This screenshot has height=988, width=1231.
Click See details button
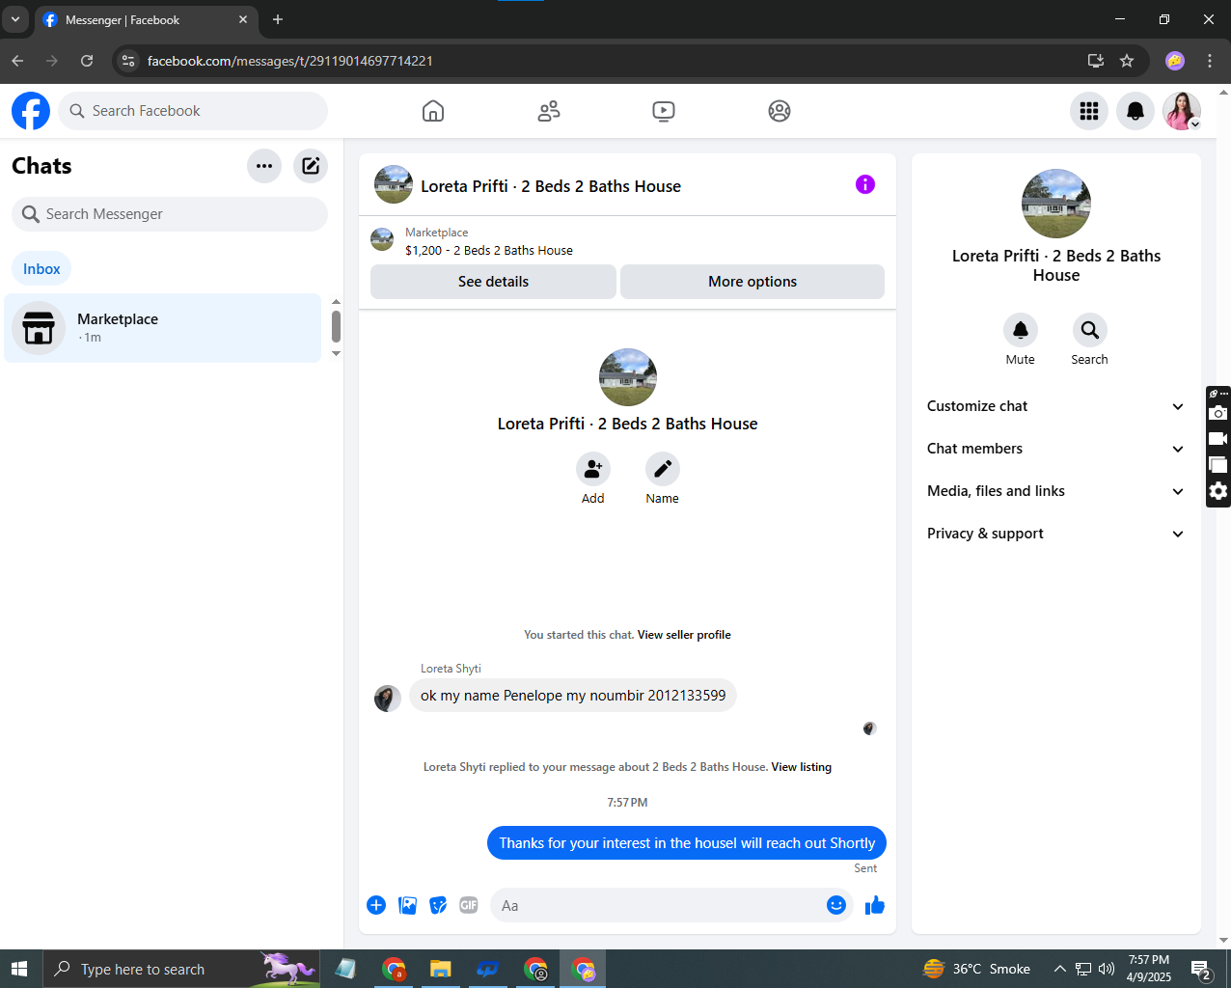493,282
